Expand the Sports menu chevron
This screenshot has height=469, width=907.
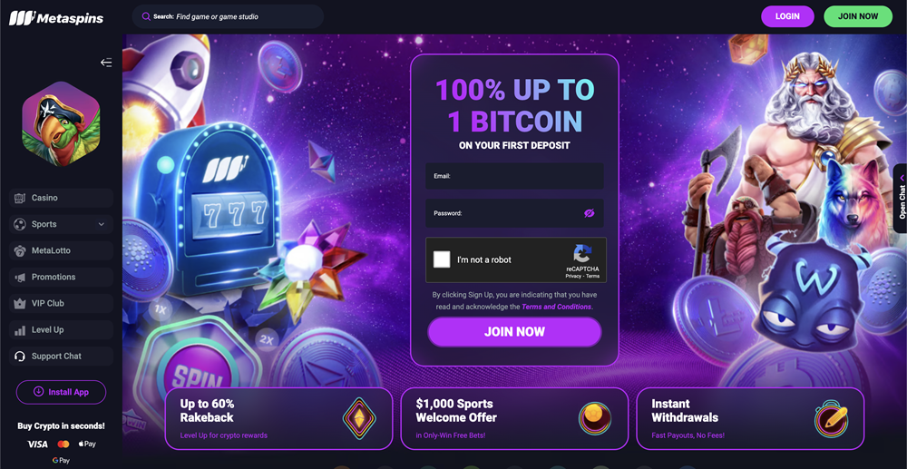coord(102,224)
